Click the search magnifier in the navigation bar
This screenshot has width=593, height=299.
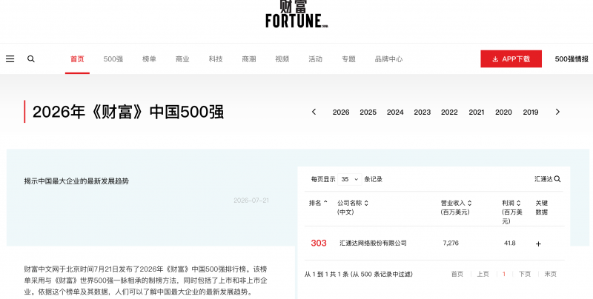tap(31, 59)
